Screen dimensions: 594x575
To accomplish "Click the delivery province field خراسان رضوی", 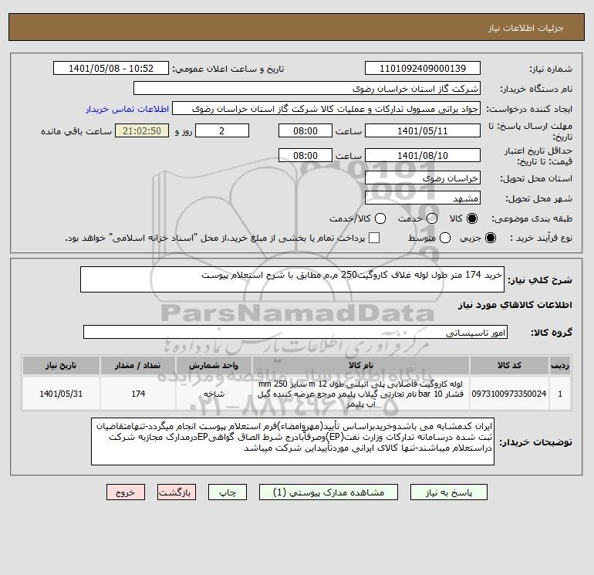I will (x=423, y=178).
